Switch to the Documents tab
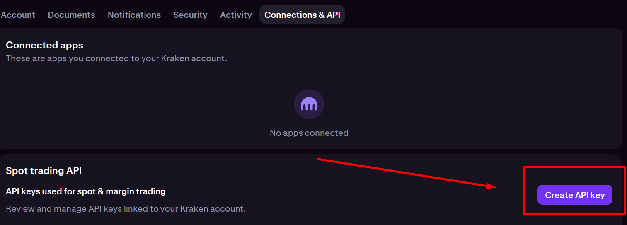627x225 pixels. [x=71, y=15]
